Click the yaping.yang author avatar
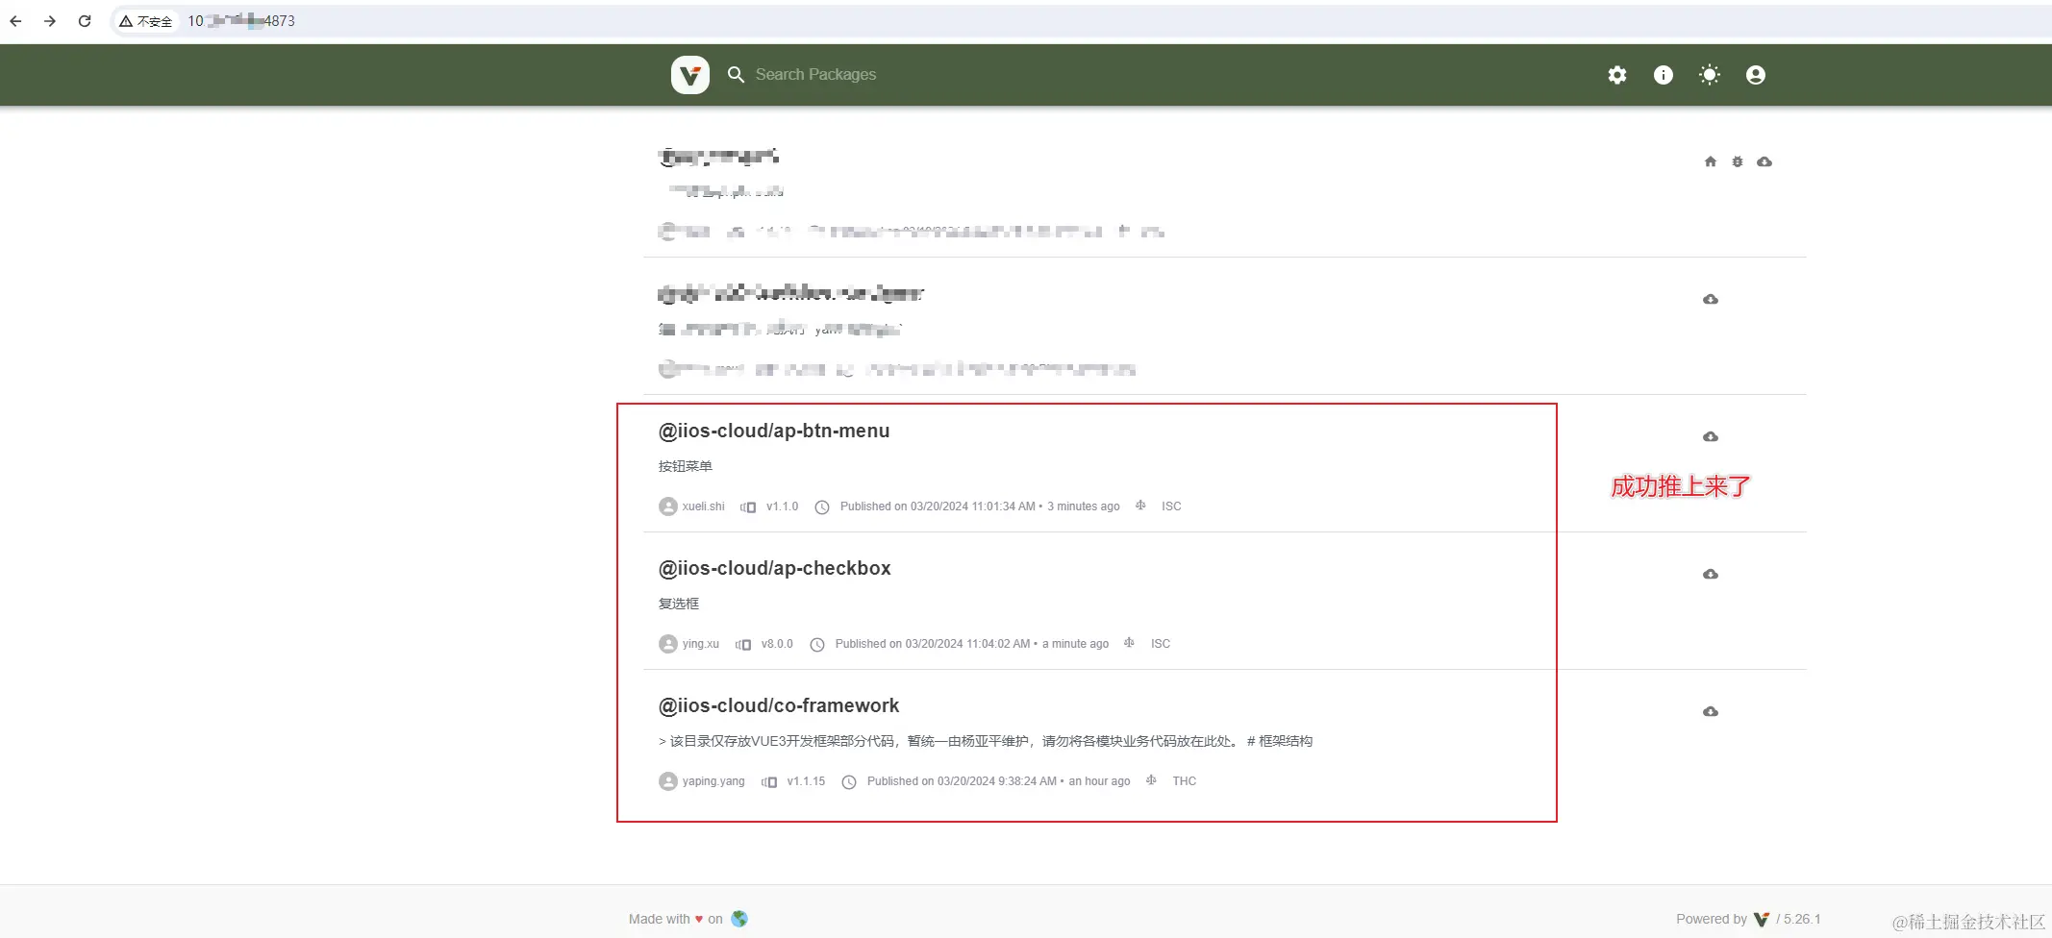This screenshot has width=2052, height=938. [x=668, y=781]
